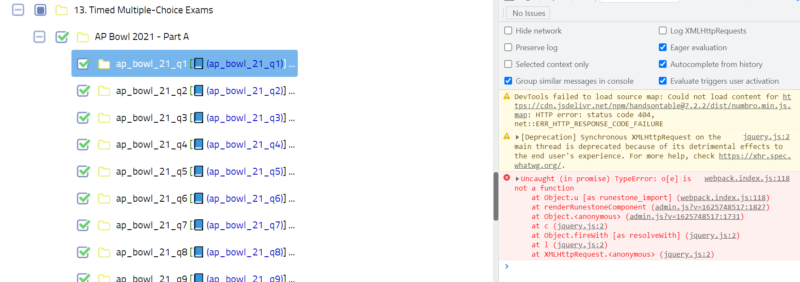Disable Group similar messages in console
Image resolution: width=800 pixels, height=282 pixels.
click(508, 81)
